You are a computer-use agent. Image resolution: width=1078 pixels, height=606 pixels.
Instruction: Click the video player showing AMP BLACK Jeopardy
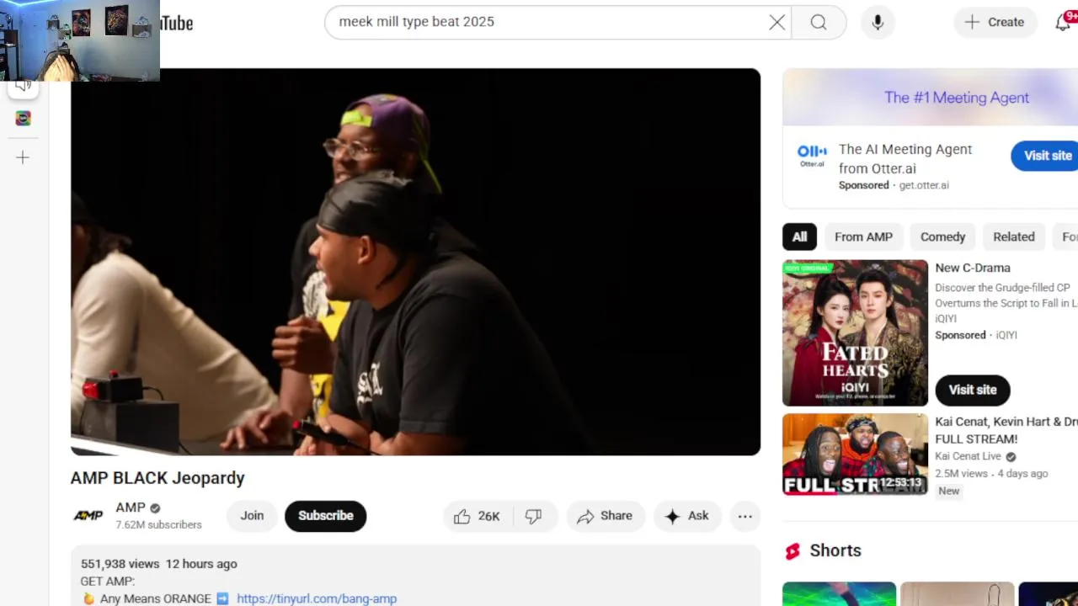pos(415,262)
